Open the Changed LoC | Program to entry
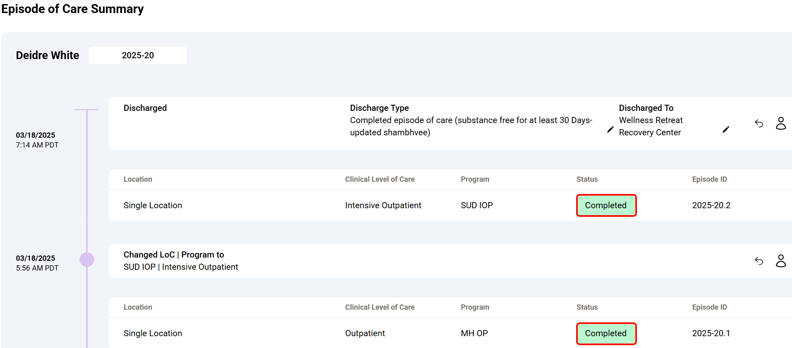 pos(174,255)
